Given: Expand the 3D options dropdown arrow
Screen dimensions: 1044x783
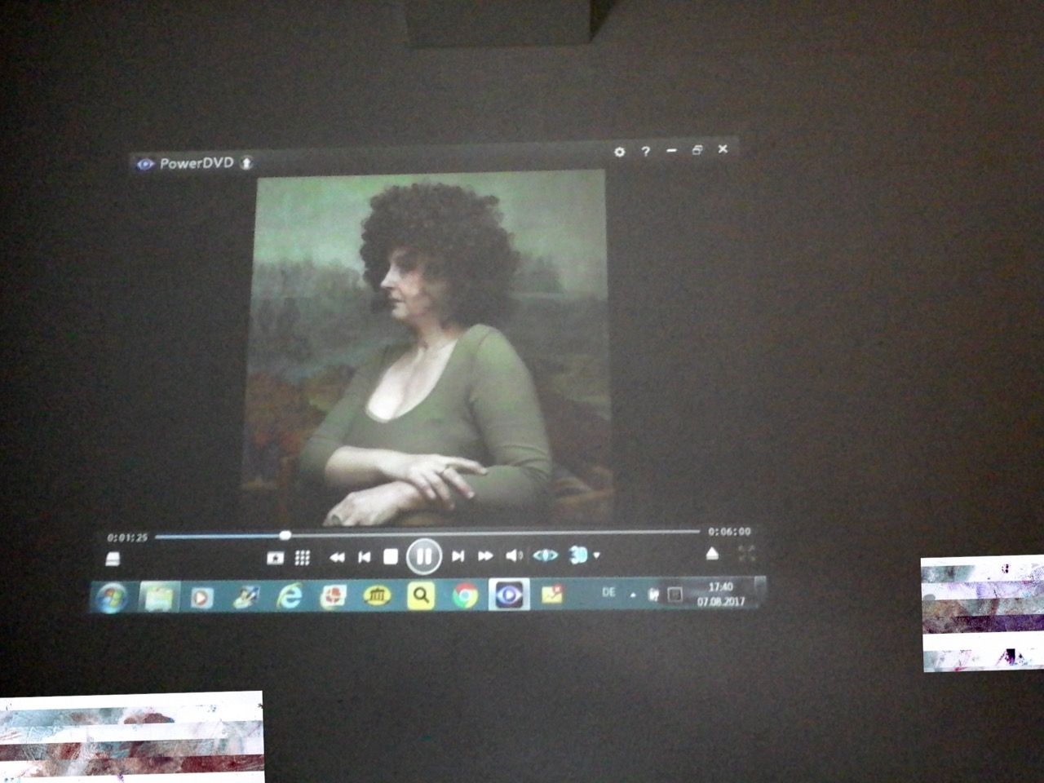Looking at the screenshot, I should [x=597, y=555].
